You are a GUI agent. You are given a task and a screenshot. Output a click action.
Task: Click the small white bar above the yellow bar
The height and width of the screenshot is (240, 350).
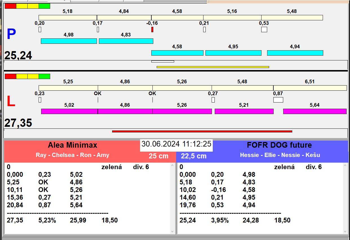coord(163,61)
